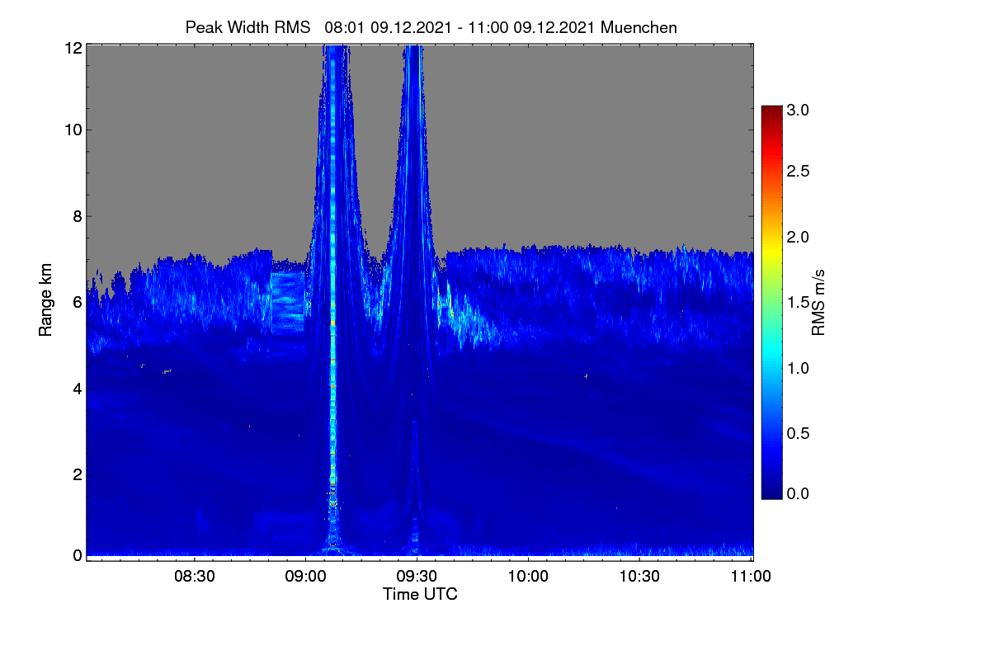Screen dimensions: 990x660
Task: Click the 10:00 time axis tick label
Action: (529, 577)
